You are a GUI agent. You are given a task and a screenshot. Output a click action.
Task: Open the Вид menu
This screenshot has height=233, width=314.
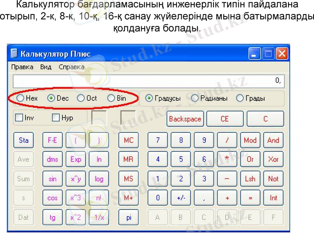46,67
